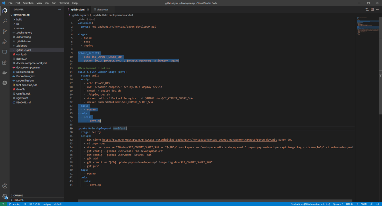This screenshot has height=206, width=382.
Task: Open the Go menu
Action: click(x=47, y=3)
